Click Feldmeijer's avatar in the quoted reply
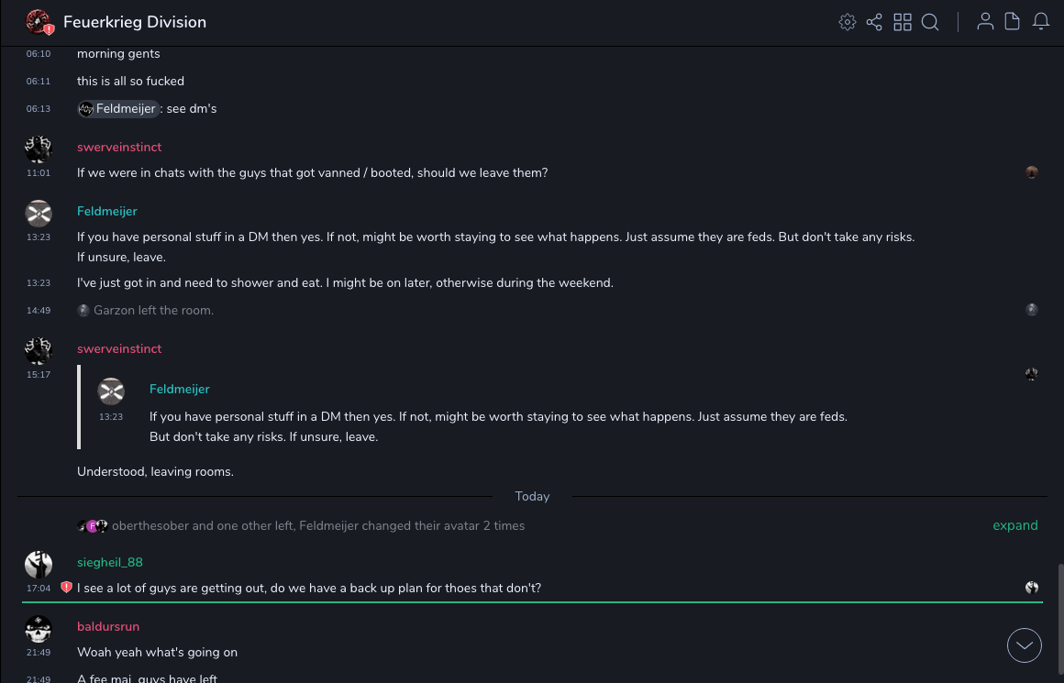 point(111,391)
